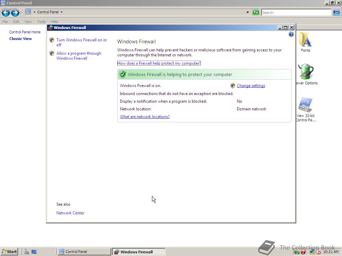Maximize the Windows Firewall window

coord(286,28)
